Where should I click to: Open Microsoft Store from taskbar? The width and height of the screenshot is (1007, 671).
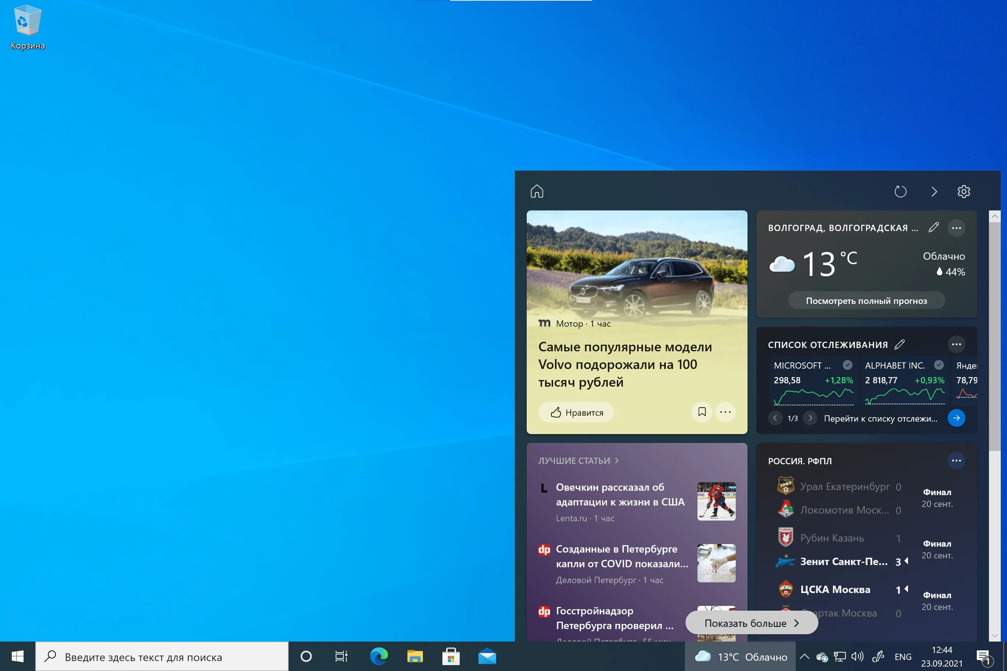pyautogui.click(x=451, y=656)
